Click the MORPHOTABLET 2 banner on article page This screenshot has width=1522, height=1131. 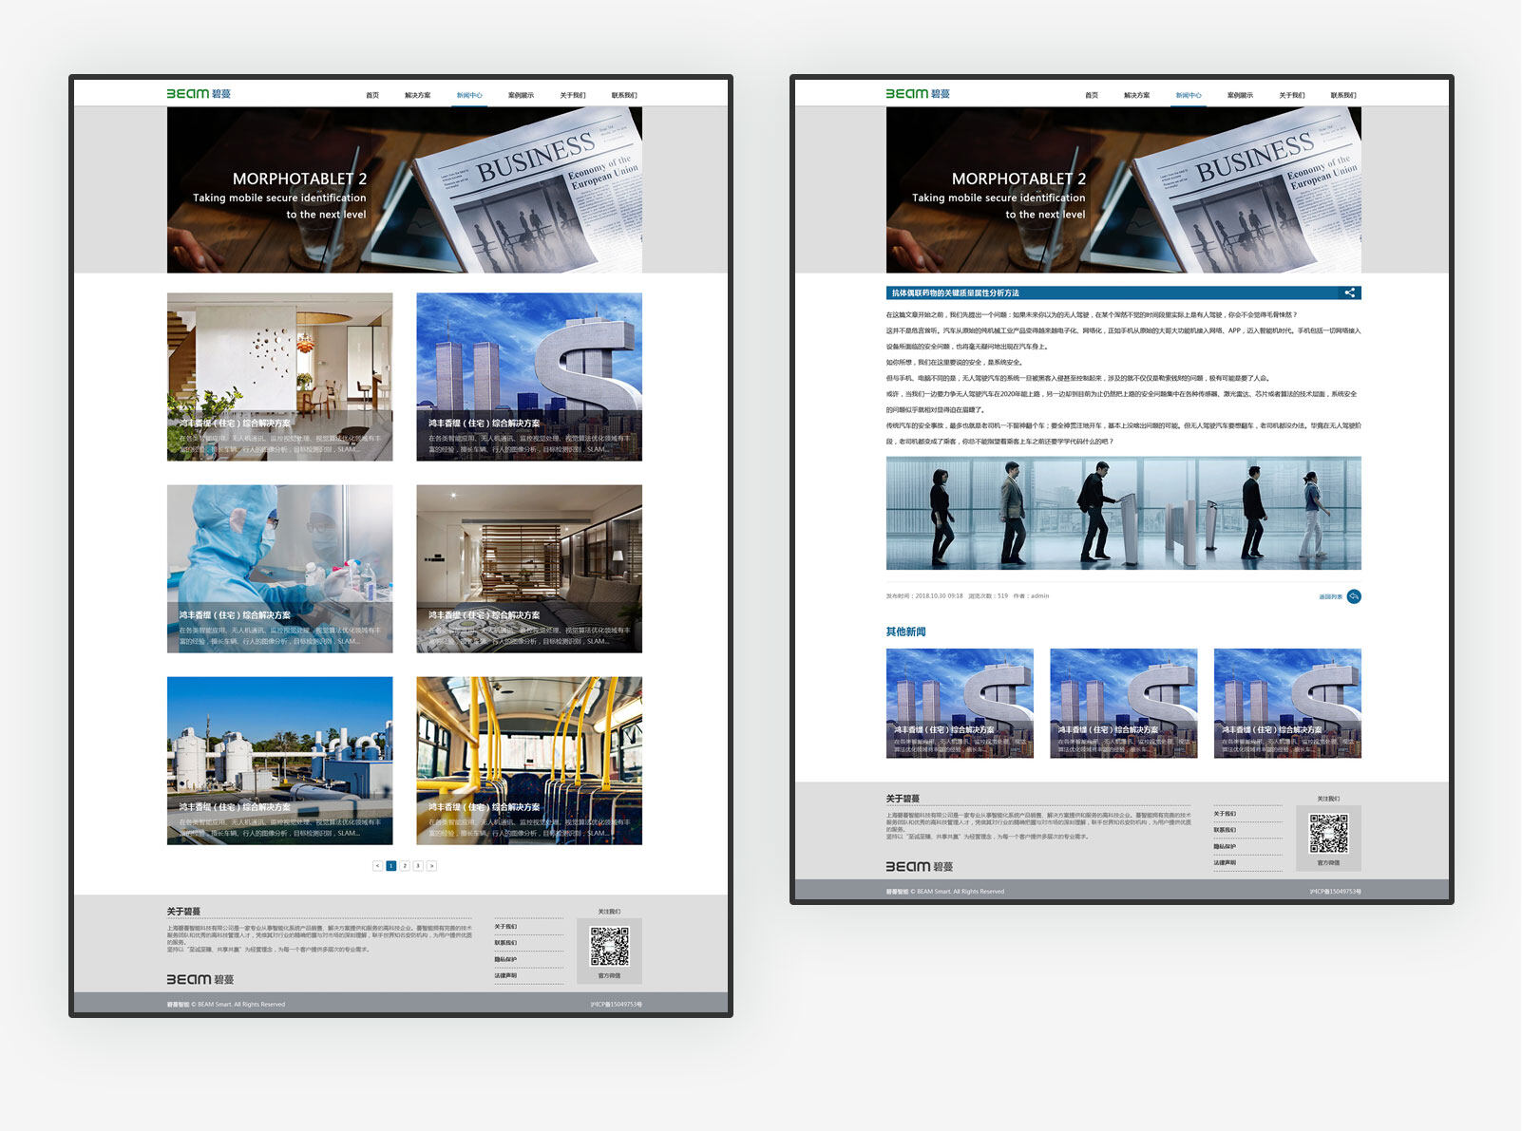pyautogui.click(x=1124, y=190)
